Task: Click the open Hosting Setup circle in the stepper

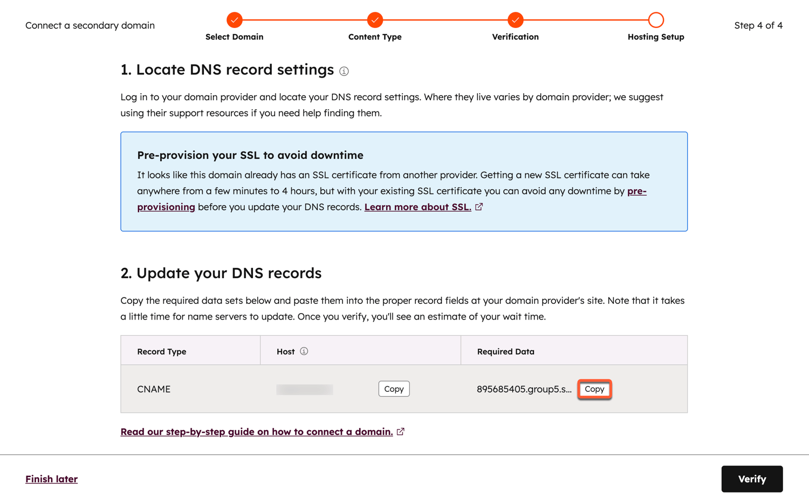Action: click(x=656, y=20)
